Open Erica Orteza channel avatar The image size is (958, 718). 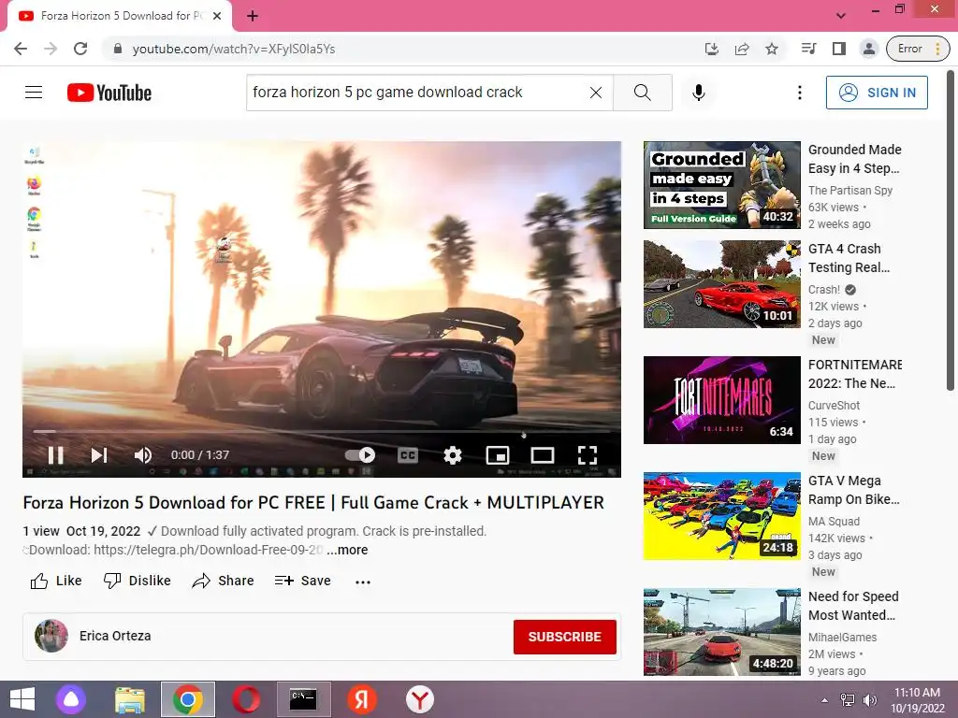[51, 636]
